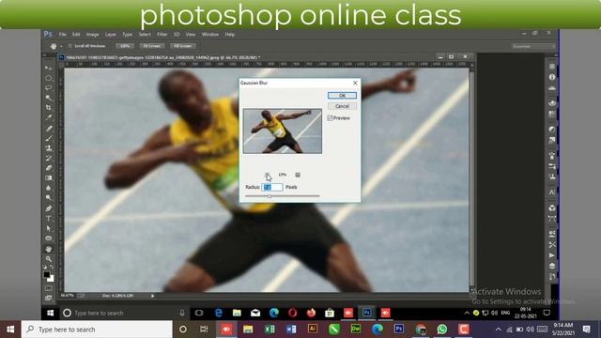Select the Eraser tool
Screen dimensions: 601x338
[48, 168]
